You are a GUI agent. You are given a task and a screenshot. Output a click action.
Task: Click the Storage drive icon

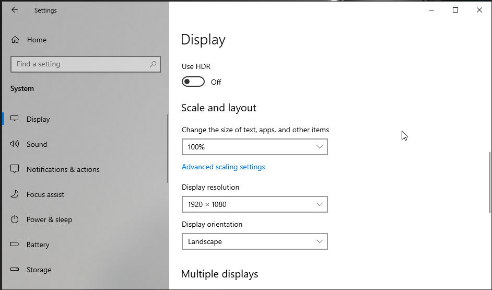15,270
